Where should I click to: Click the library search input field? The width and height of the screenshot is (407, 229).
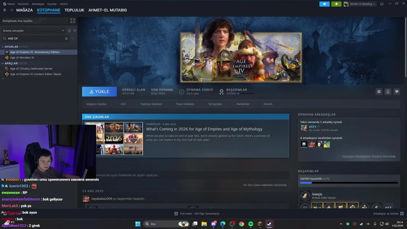pos(35,38)
